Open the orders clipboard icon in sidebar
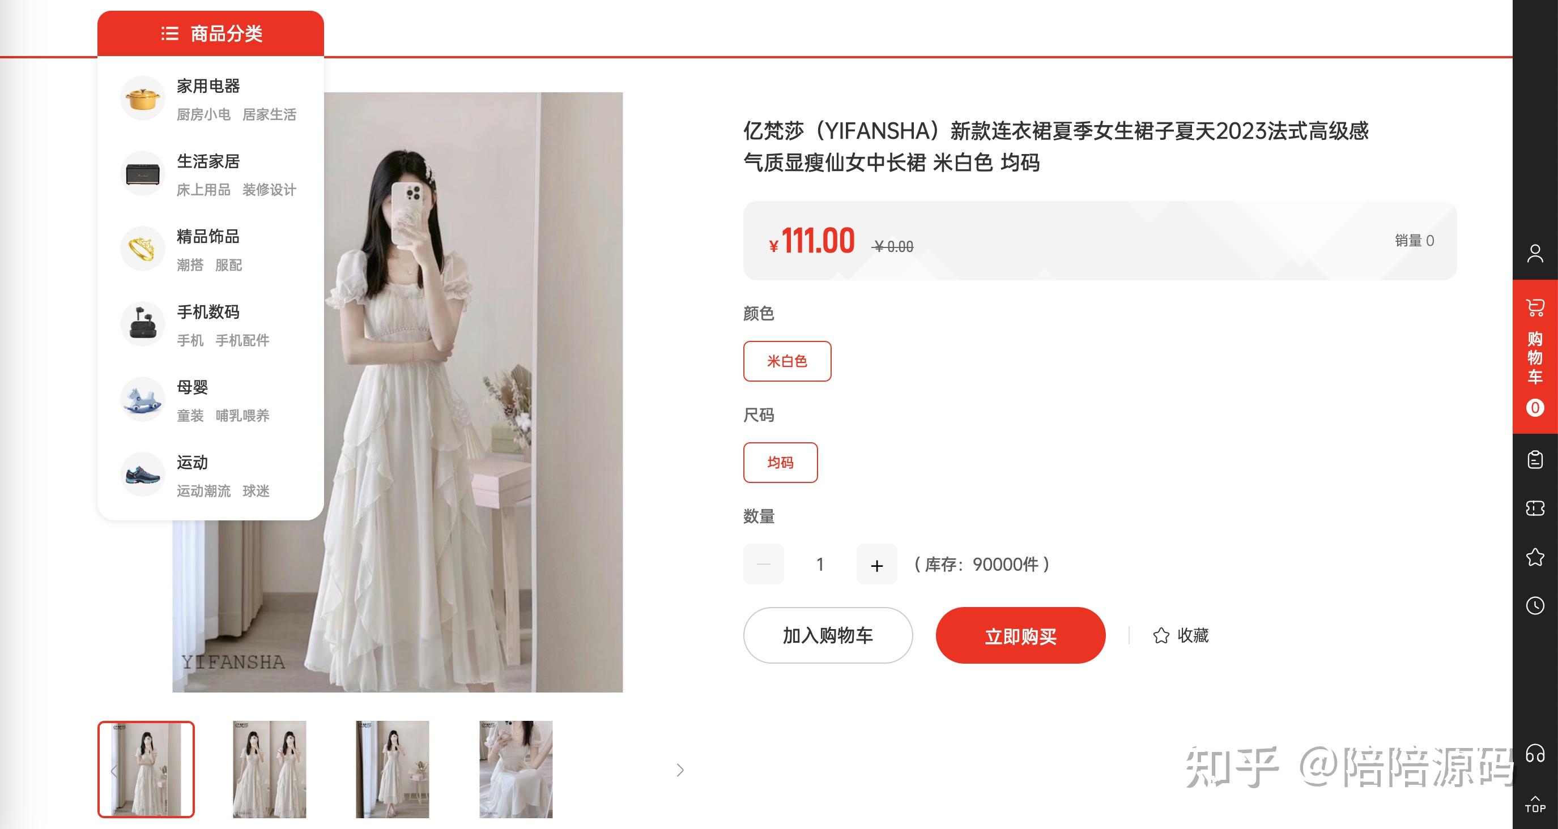This screenshot has height=829, width=1558. tap(1535, 460)
